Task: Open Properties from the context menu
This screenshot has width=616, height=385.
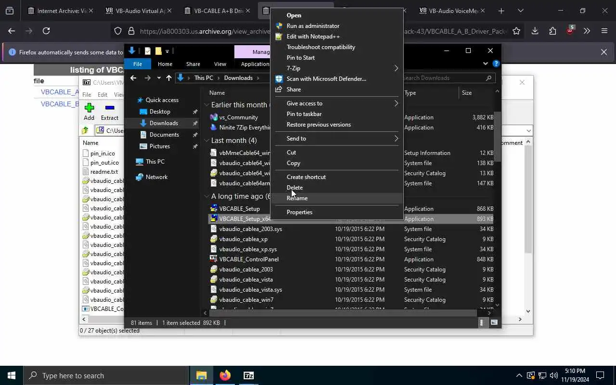Action: point(299,212)
